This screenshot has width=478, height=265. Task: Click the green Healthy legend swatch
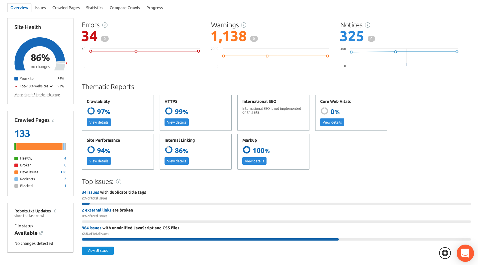16,158
